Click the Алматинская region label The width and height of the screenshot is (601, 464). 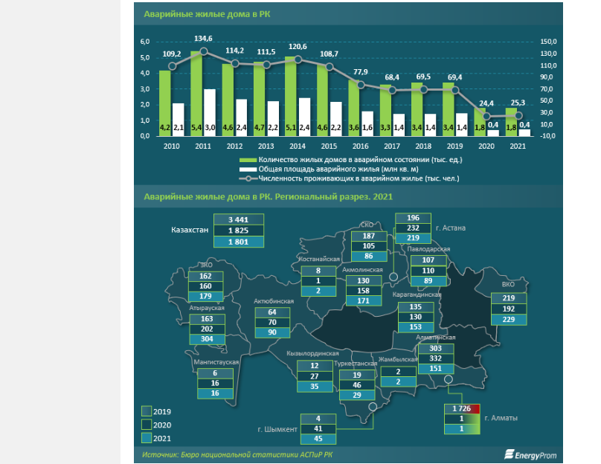(436, 338)
